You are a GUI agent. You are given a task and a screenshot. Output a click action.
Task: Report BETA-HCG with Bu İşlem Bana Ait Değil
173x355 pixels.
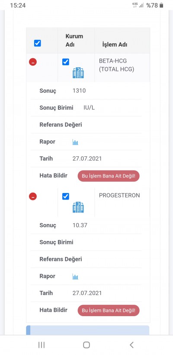[109, 176]
